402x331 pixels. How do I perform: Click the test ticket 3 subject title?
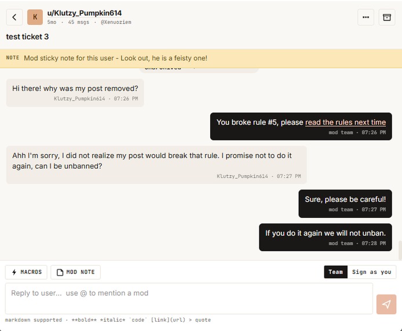27,37
